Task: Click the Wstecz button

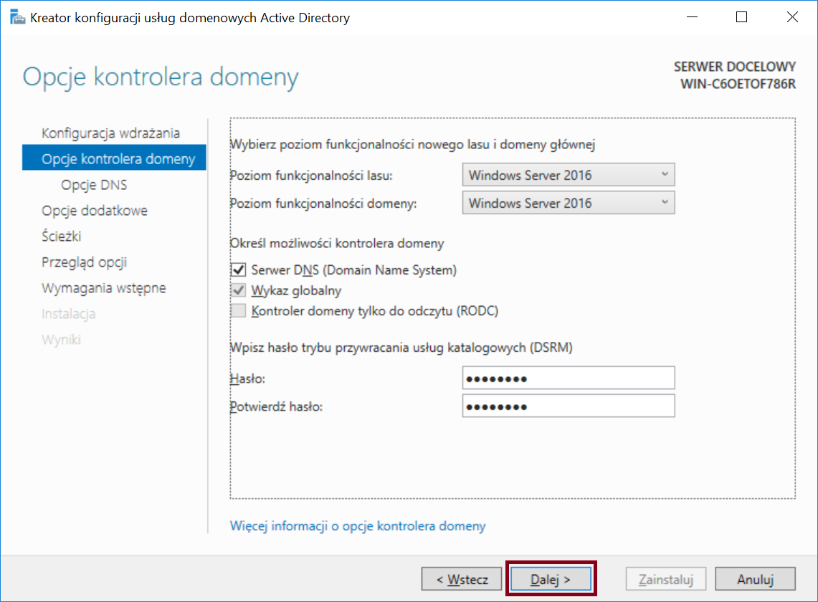Action: 462,579
